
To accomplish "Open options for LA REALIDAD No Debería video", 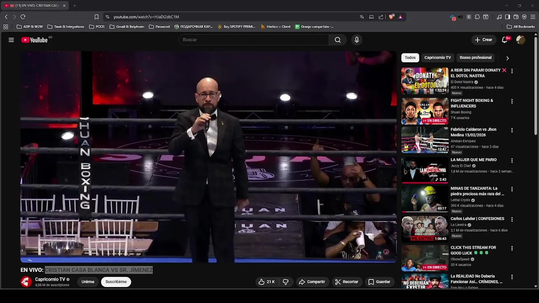I will pyautogui.click(x=512, y=277).
